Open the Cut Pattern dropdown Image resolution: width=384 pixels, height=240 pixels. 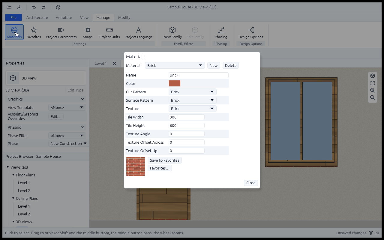(x=192, y=92)
